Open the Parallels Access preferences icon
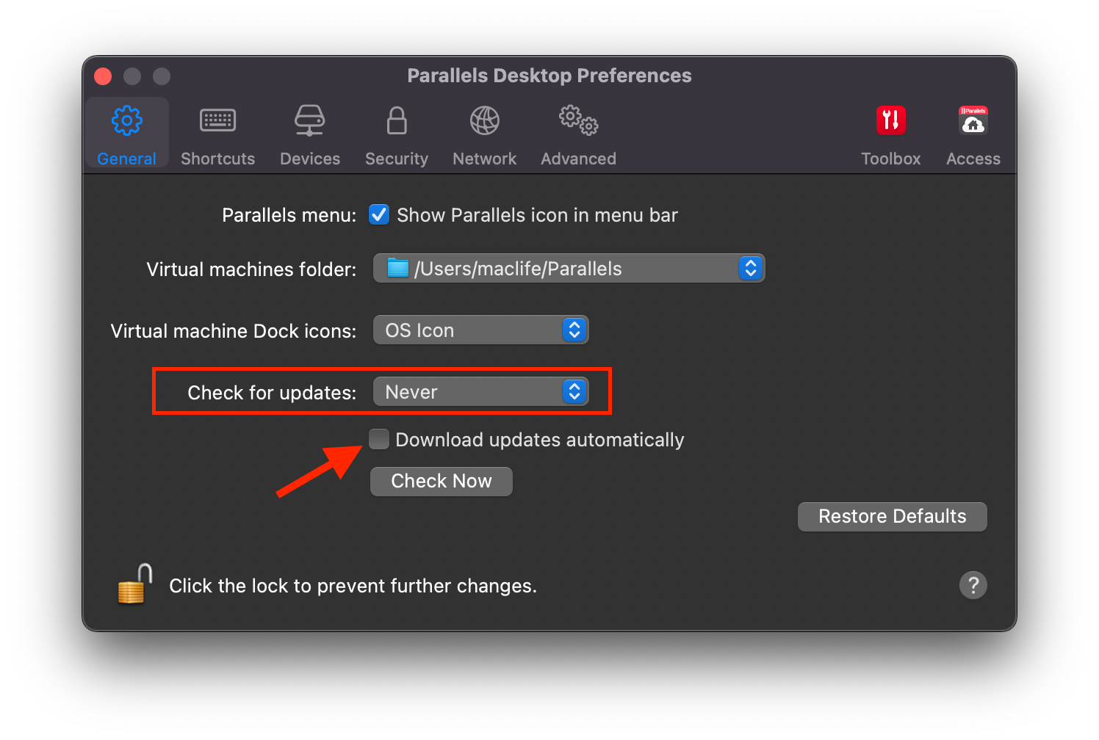Screen dimensions: 1099x740 [973, 132]
